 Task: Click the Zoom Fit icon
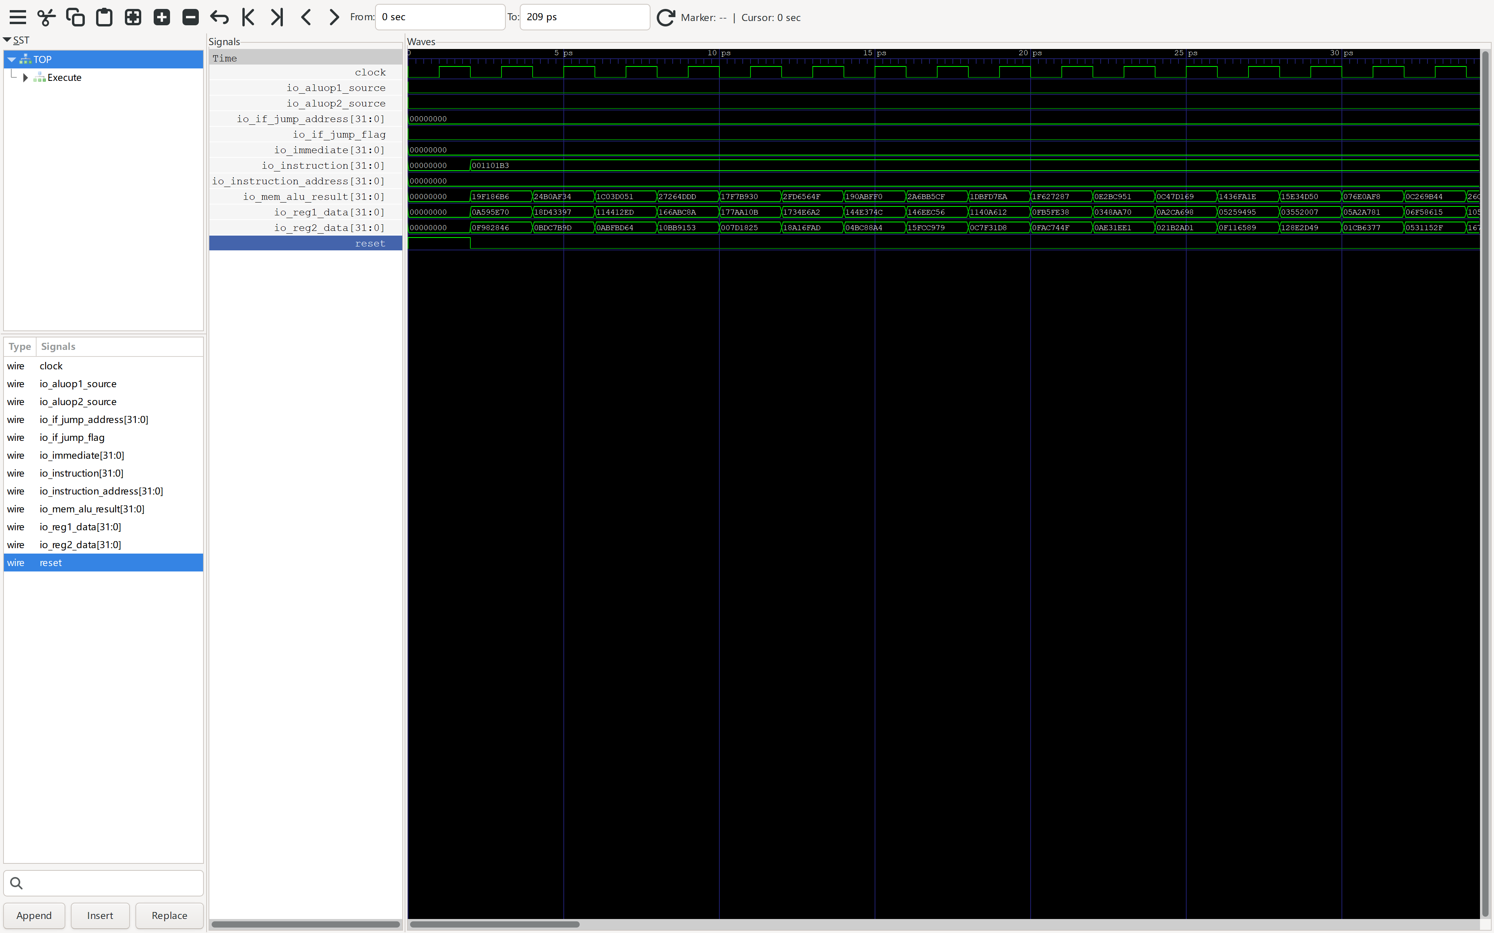coord(133,17)
